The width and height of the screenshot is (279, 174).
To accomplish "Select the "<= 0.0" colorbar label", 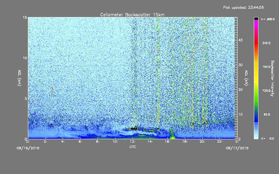I will 267,139.
